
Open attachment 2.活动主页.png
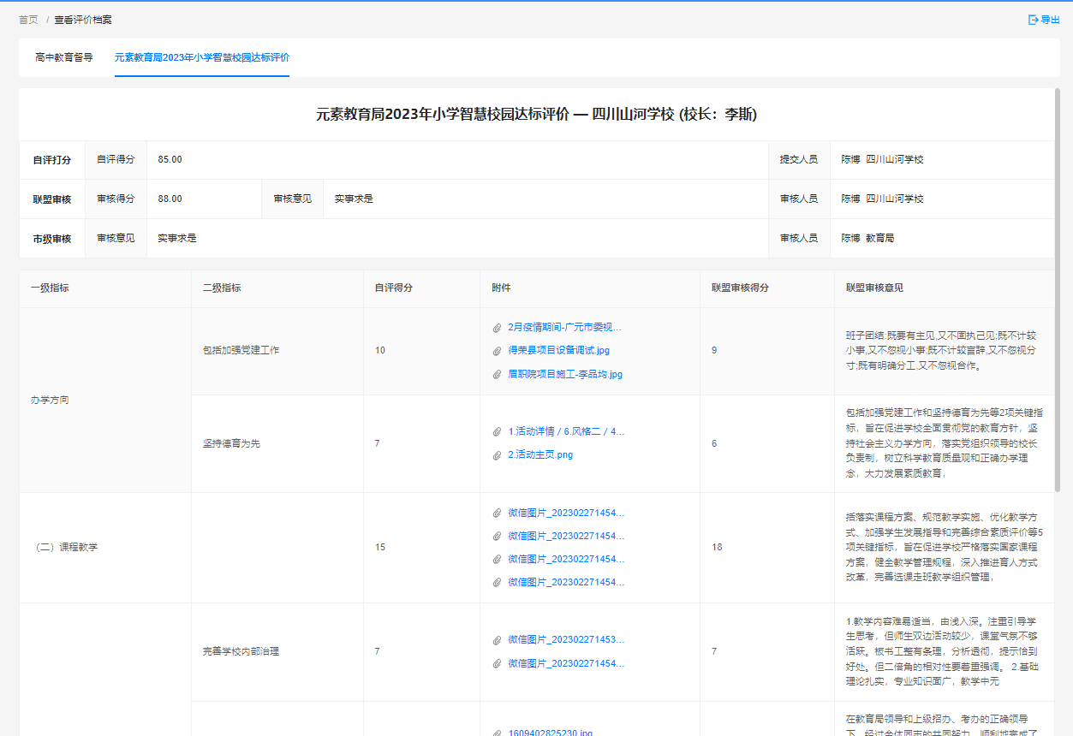click(x=539, y=455)
